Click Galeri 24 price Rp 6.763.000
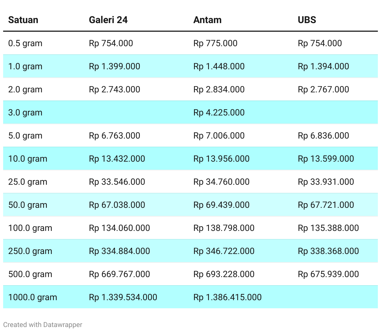381x332 pixels. [x=114, y=135]
